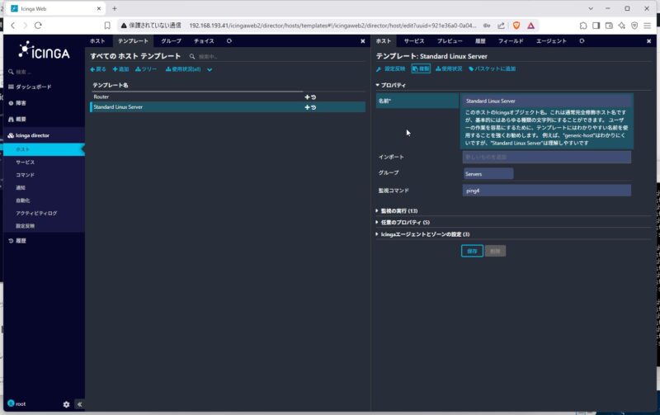Screen dimensions: 660x415
Task: Select the Router template row
Action: 228,97
